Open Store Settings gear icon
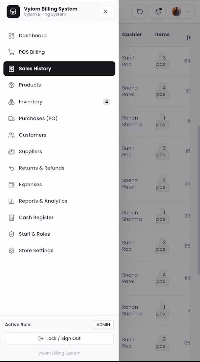The height and width of the screenshot is (362, 200). click(11, 251)
